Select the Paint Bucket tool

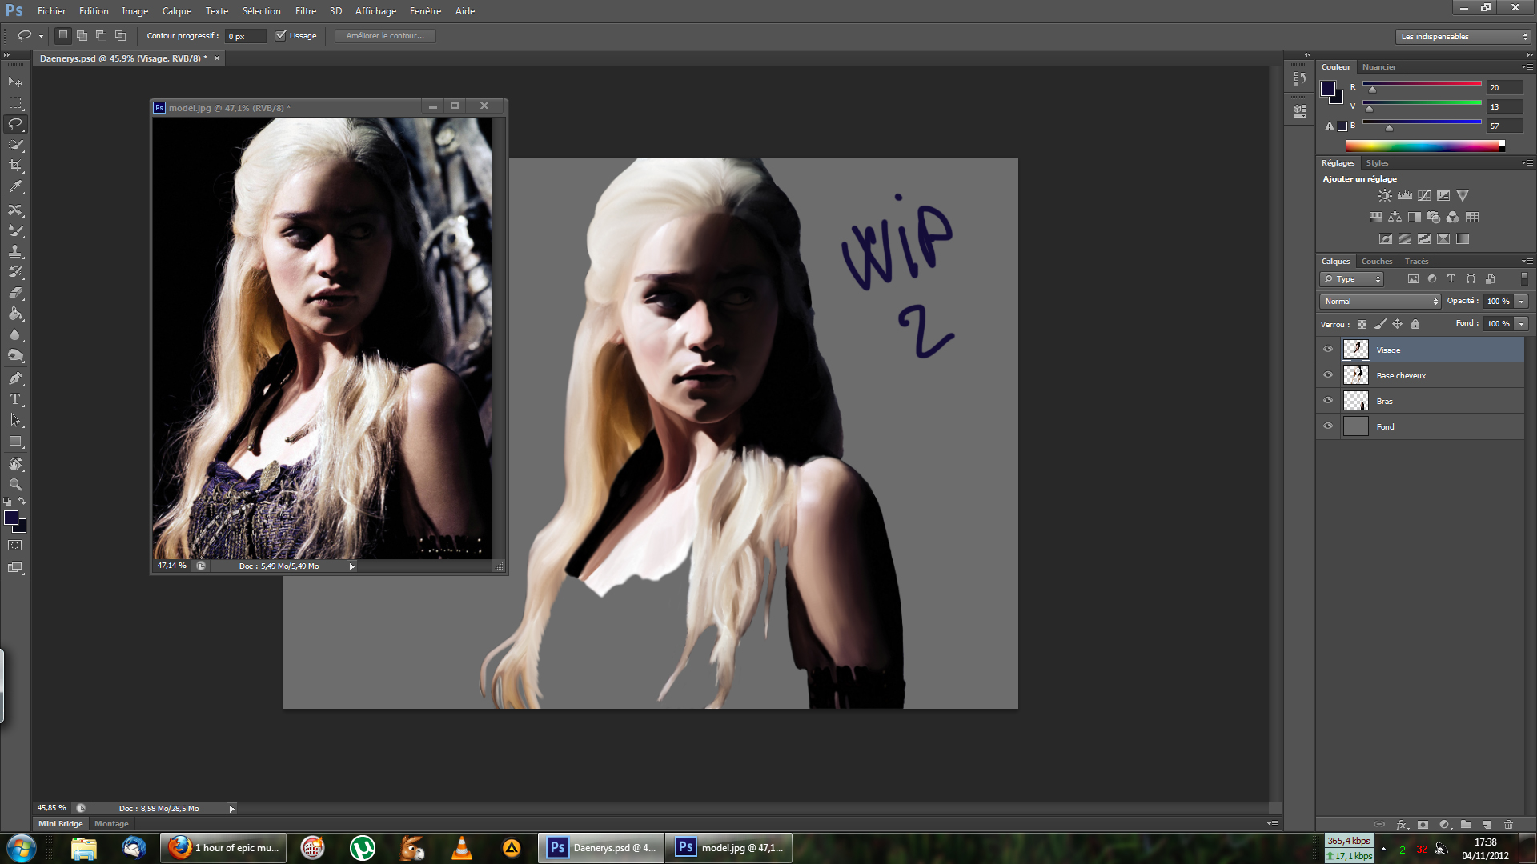(15, 314)
